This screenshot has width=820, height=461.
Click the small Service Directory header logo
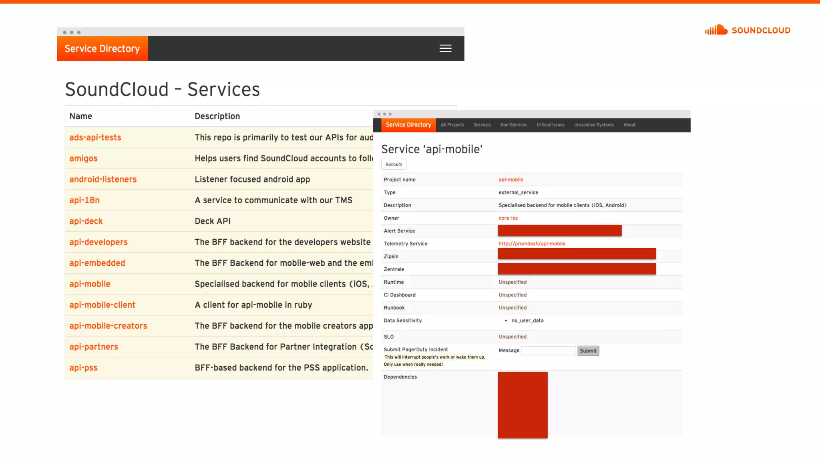click(408, 125)
